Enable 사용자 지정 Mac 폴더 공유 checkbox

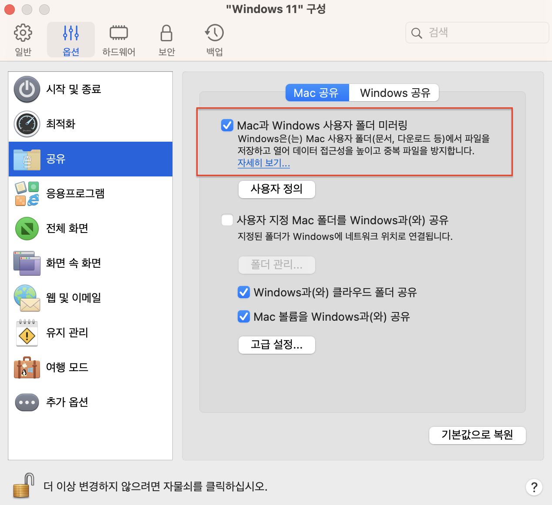click(x=227, y=220)
